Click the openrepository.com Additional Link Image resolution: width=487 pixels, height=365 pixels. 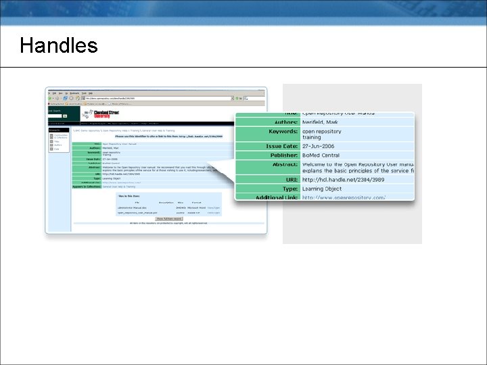344,197
